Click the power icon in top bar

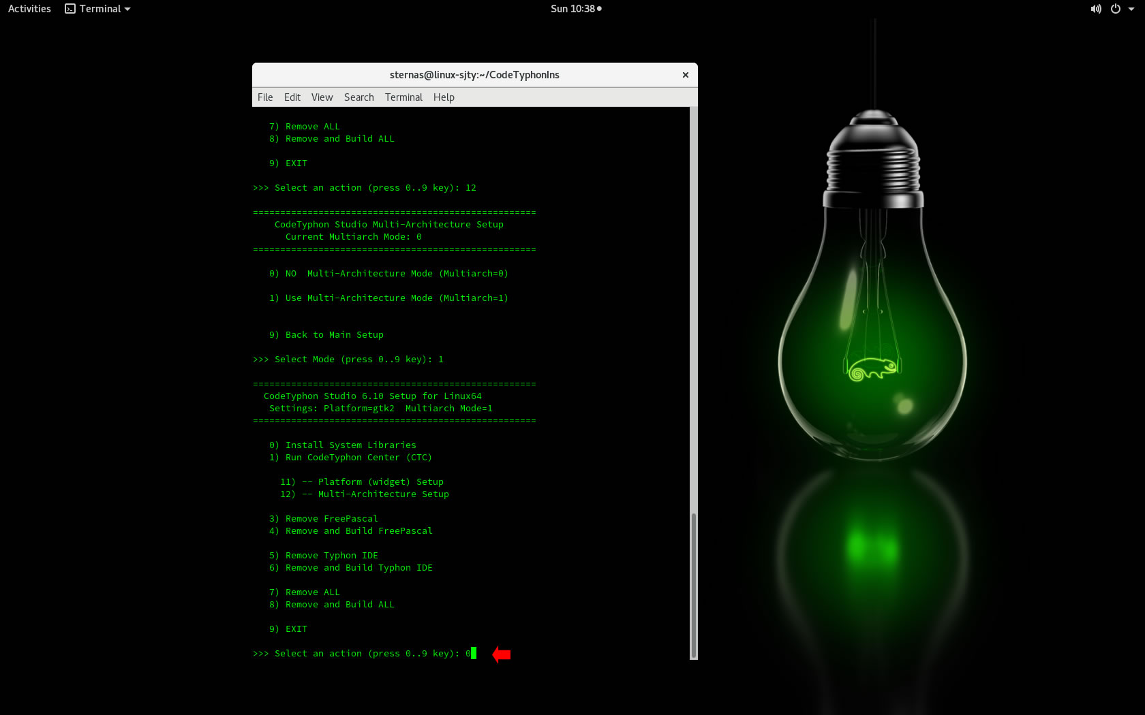(x=1116, y=9)
